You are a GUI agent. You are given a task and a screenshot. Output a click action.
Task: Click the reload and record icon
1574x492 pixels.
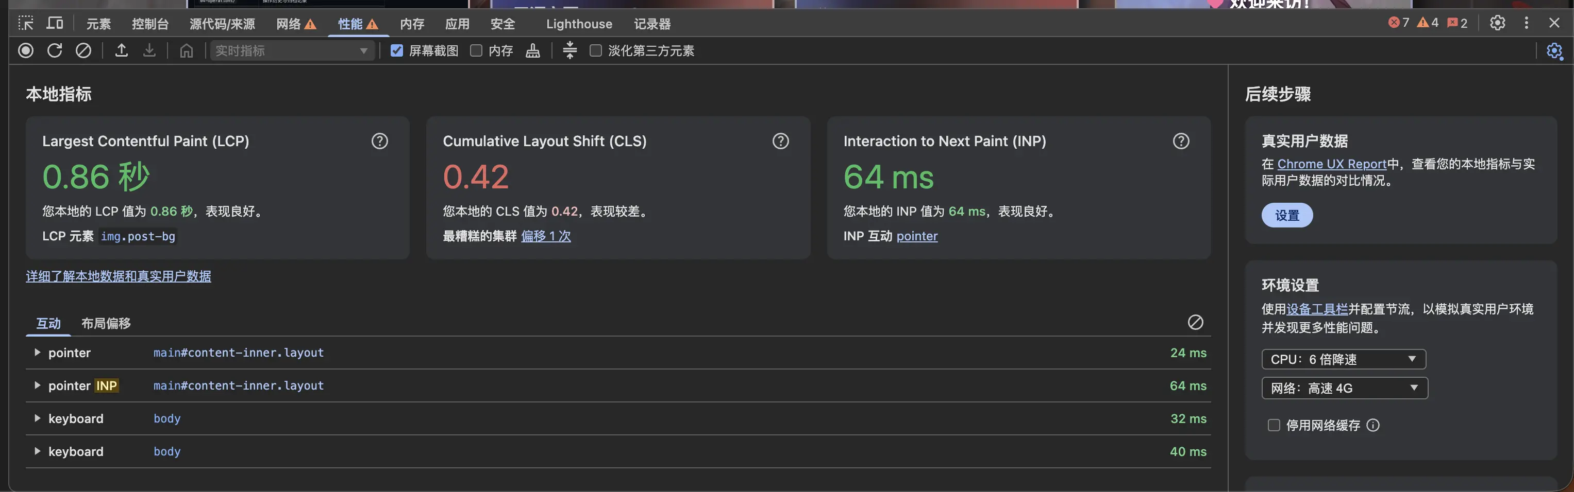click(x=55, y=50)
